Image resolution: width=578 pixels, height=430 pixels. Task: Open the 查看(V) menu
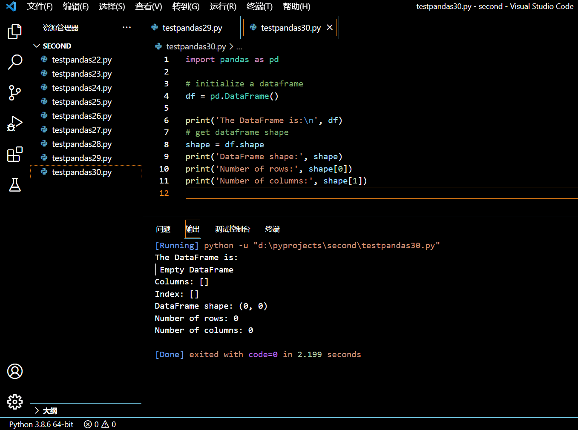pos(148,6)
